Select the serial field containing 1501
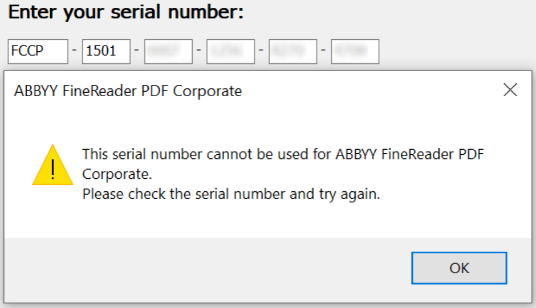 (106, 52)
